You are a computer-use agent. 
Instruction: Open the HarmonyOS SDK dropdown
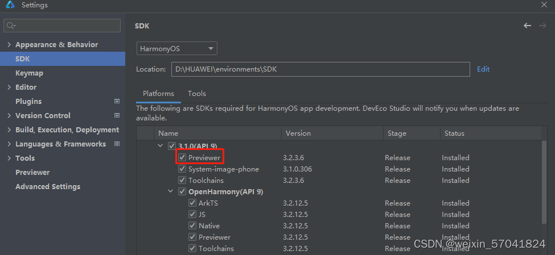coord(176,48)
